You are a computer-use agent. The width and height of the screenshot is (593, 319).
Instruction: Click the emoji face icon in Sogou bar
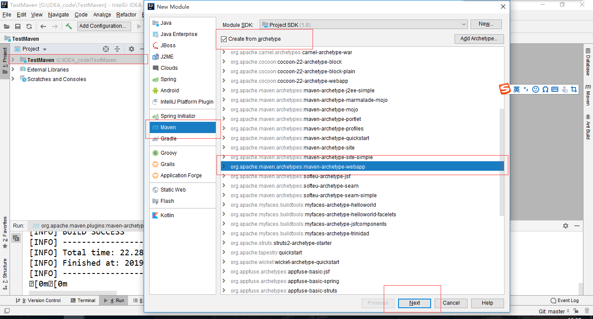536,89
